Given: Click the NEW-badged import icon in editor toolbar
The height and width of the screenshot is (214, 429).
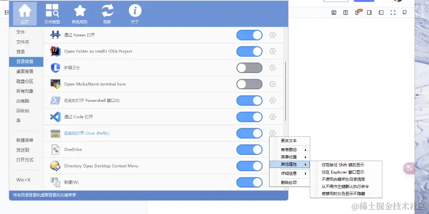Looking at the screenshot, I should pos(358,12).
